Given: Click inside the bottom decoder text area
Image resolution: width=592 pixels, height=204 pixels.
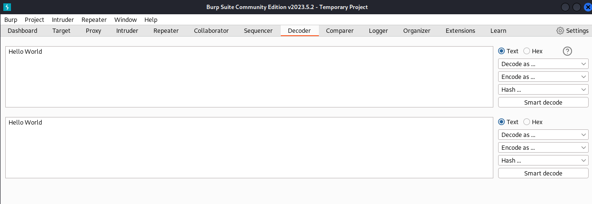Looking at the screenshot, I should [x=249, y=147].
